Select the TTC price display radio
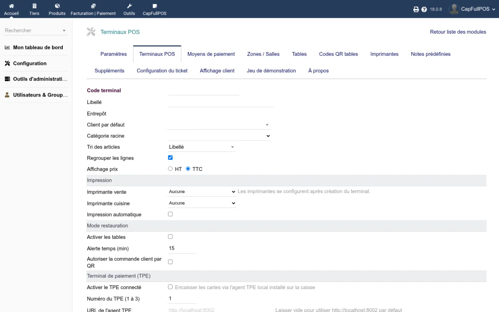The height and width of the screenshot is (312, 499). pos(188,169)
